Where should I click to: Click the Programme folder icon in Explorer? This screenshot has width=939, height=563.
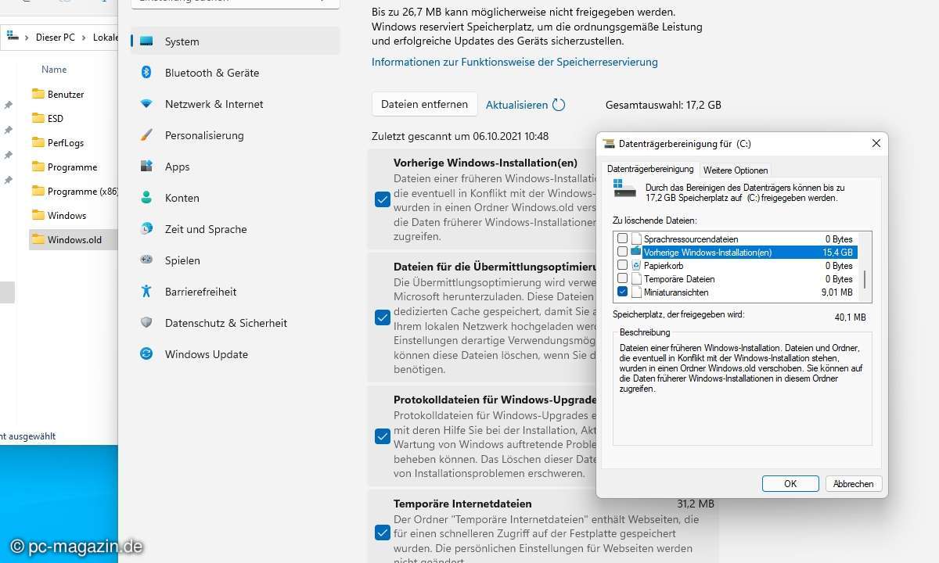pyautogui.click(x=38, y=167)
